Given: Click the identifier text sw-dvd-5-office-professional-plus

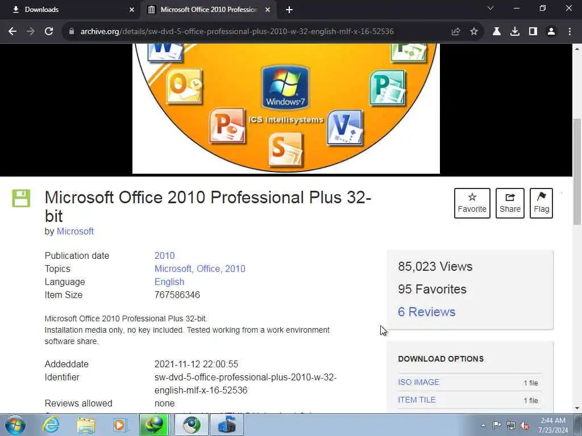Looking at the screenshot, I should tap(246, 384).
